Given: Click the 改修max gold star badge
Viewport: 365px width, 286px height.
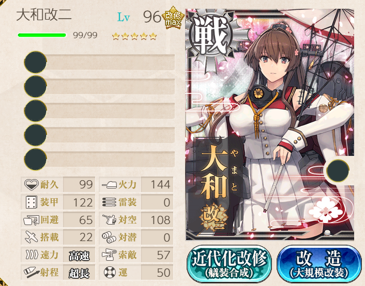Looking at the screenshot, I should [173, 18].
